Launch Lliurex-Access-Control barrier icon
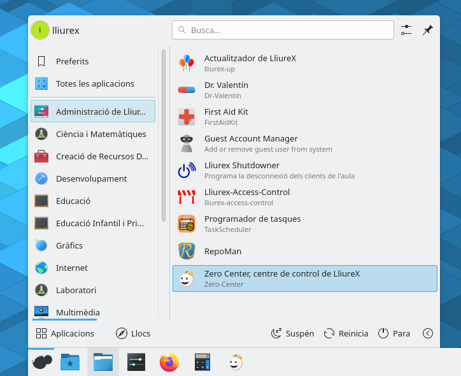 point(187,197)
